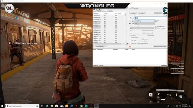Open the blue Edge browser icon in taskbar
This screenshot has width=193, height=108.
point(71,106)
